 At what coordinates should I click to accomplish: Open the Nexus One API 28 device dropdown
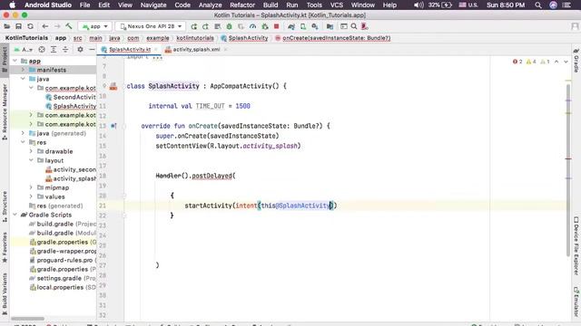tap(150, 26)
